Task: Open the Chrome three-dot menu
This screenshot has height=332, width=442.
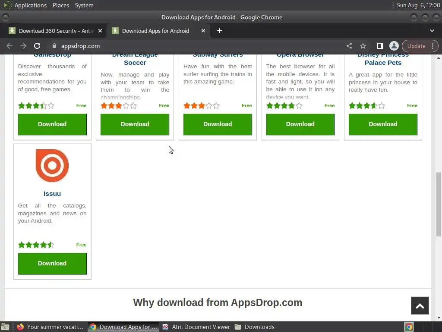Action: click(433, 46)
